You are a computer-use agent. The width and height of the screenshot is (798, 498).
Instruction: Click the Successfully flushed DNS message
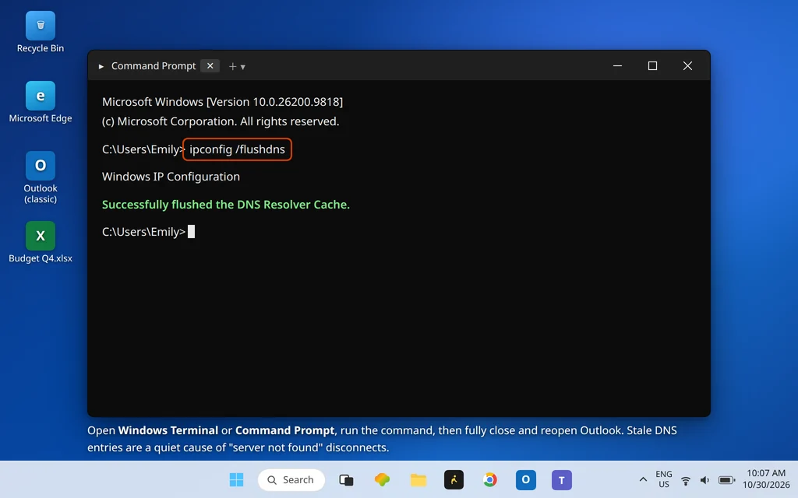[226, 205]
